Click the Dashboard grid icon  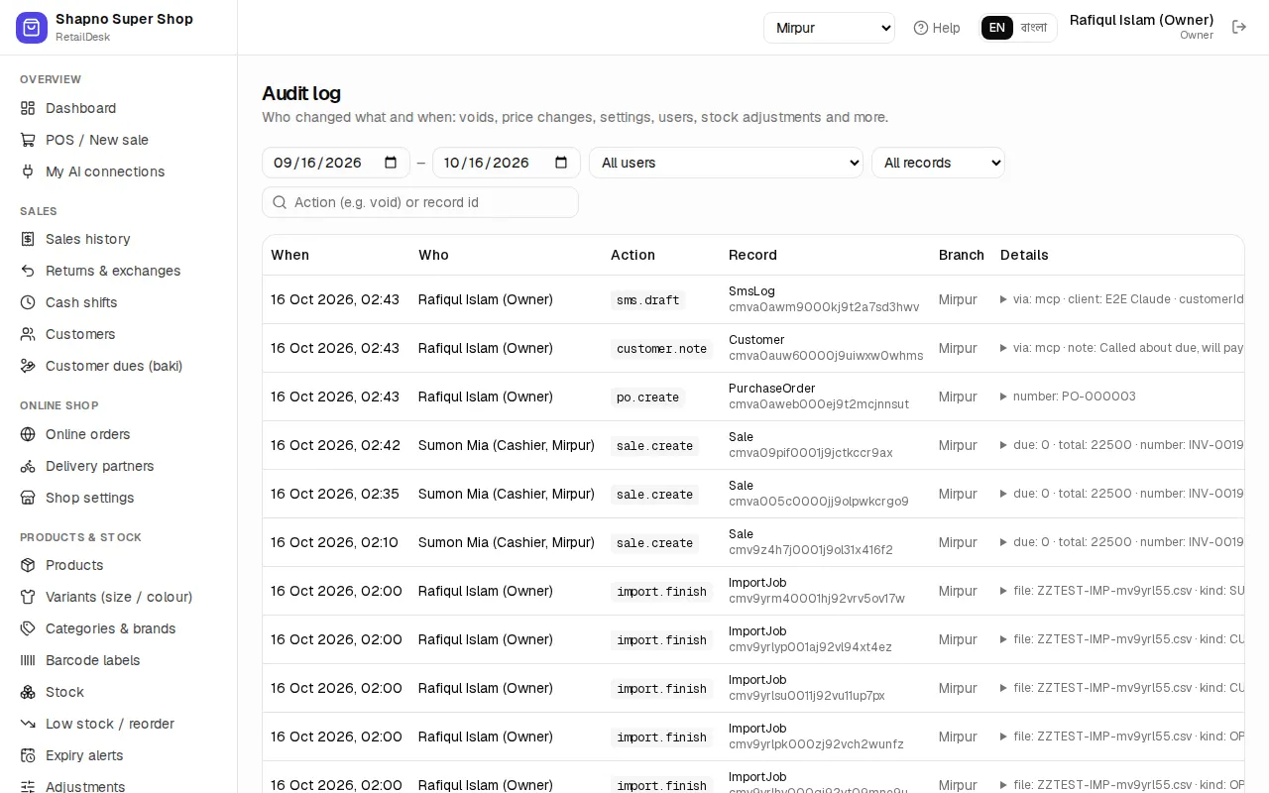28,108
